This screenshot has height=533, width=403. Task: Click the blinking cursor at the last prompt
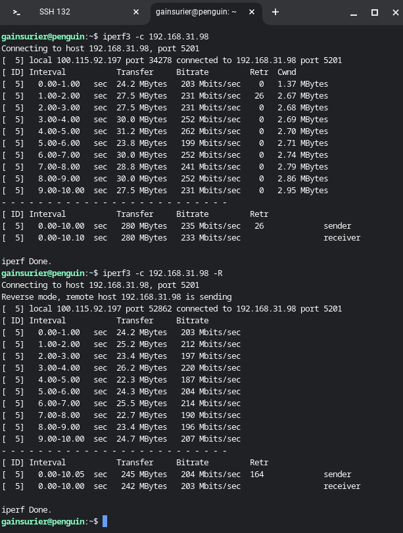[x=105, y=521]
